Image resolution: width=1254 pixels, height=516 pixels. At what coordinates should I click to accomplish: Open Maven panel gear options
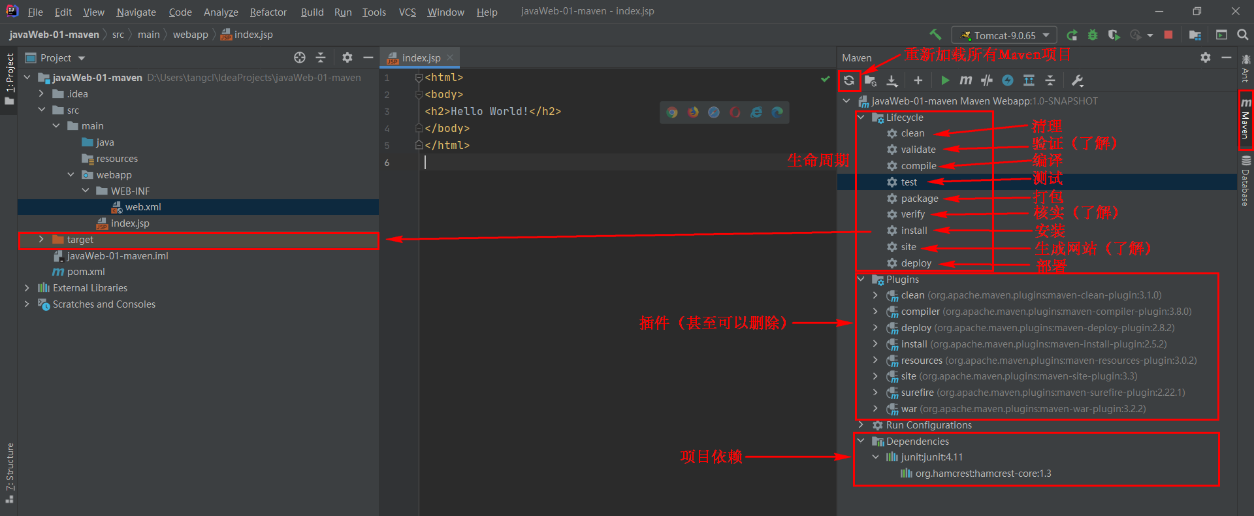(1206, 57)
